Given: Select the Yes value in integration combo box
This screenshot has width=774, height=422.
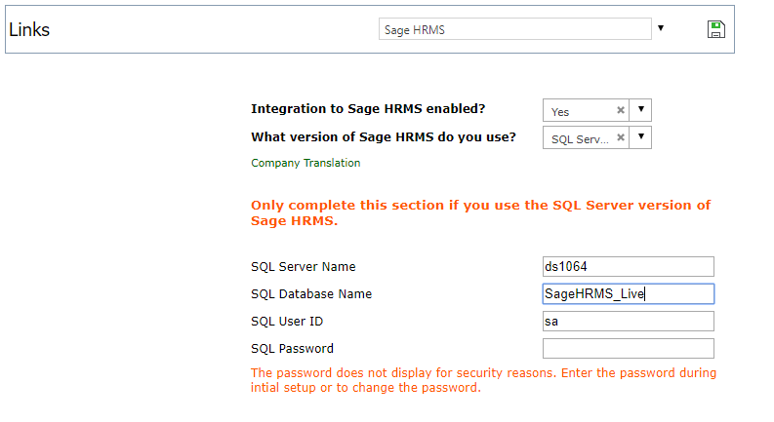Looking at the screenshot, I should (579, 110).
